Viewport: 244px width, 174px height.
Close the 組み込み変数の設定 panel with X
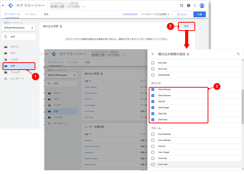click(x=153, y=54)
